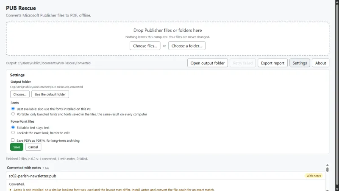Select Best available fonts option
This screenshot has height=191, width=339.
click(13, 109)
